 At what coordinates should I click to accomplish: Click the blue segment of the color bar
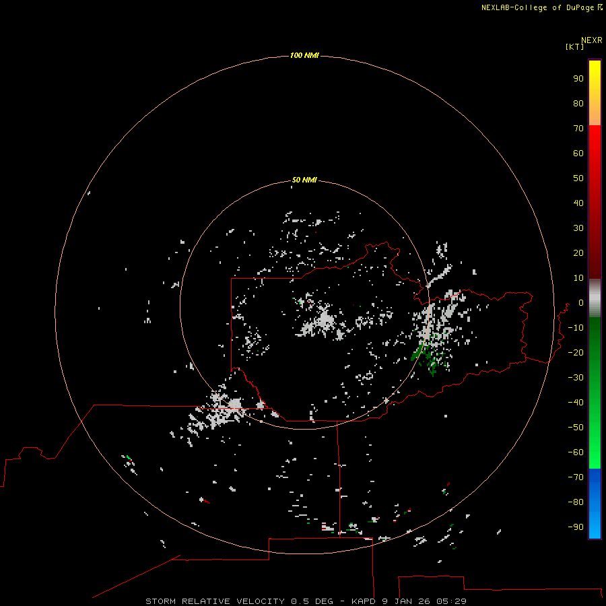(595, 504)
